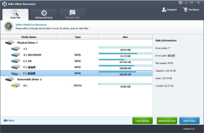Click the Disk Information heading
This screenshot has width=204, height=133.
point(166,41)
